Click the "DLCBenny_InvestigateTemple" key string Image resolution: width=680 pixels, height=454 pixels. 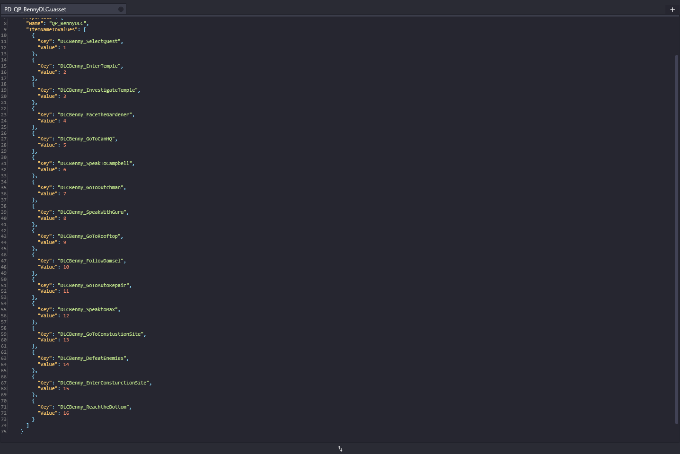(x=97, y=90)
